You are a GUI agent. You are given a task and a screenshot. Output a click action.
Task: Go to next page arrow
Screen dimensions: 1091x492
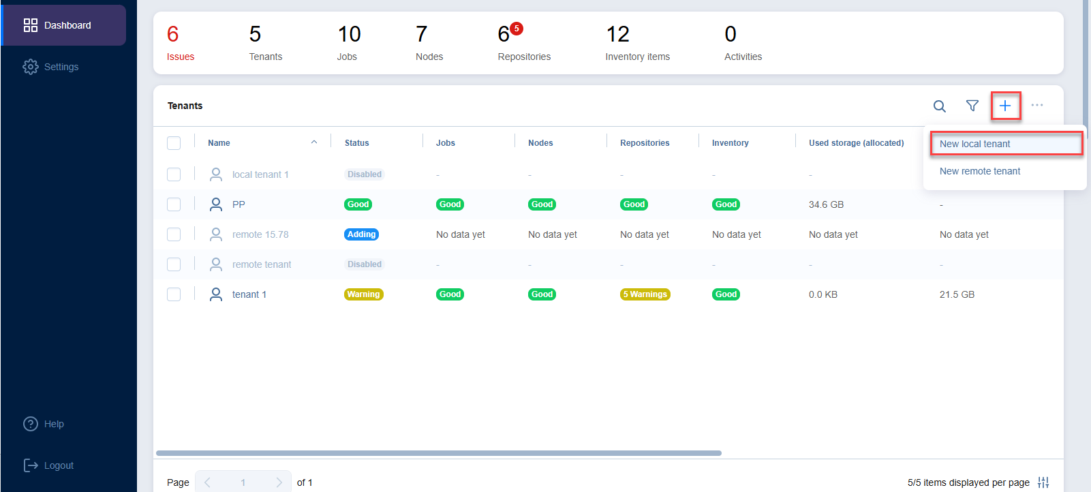point(279,482)
